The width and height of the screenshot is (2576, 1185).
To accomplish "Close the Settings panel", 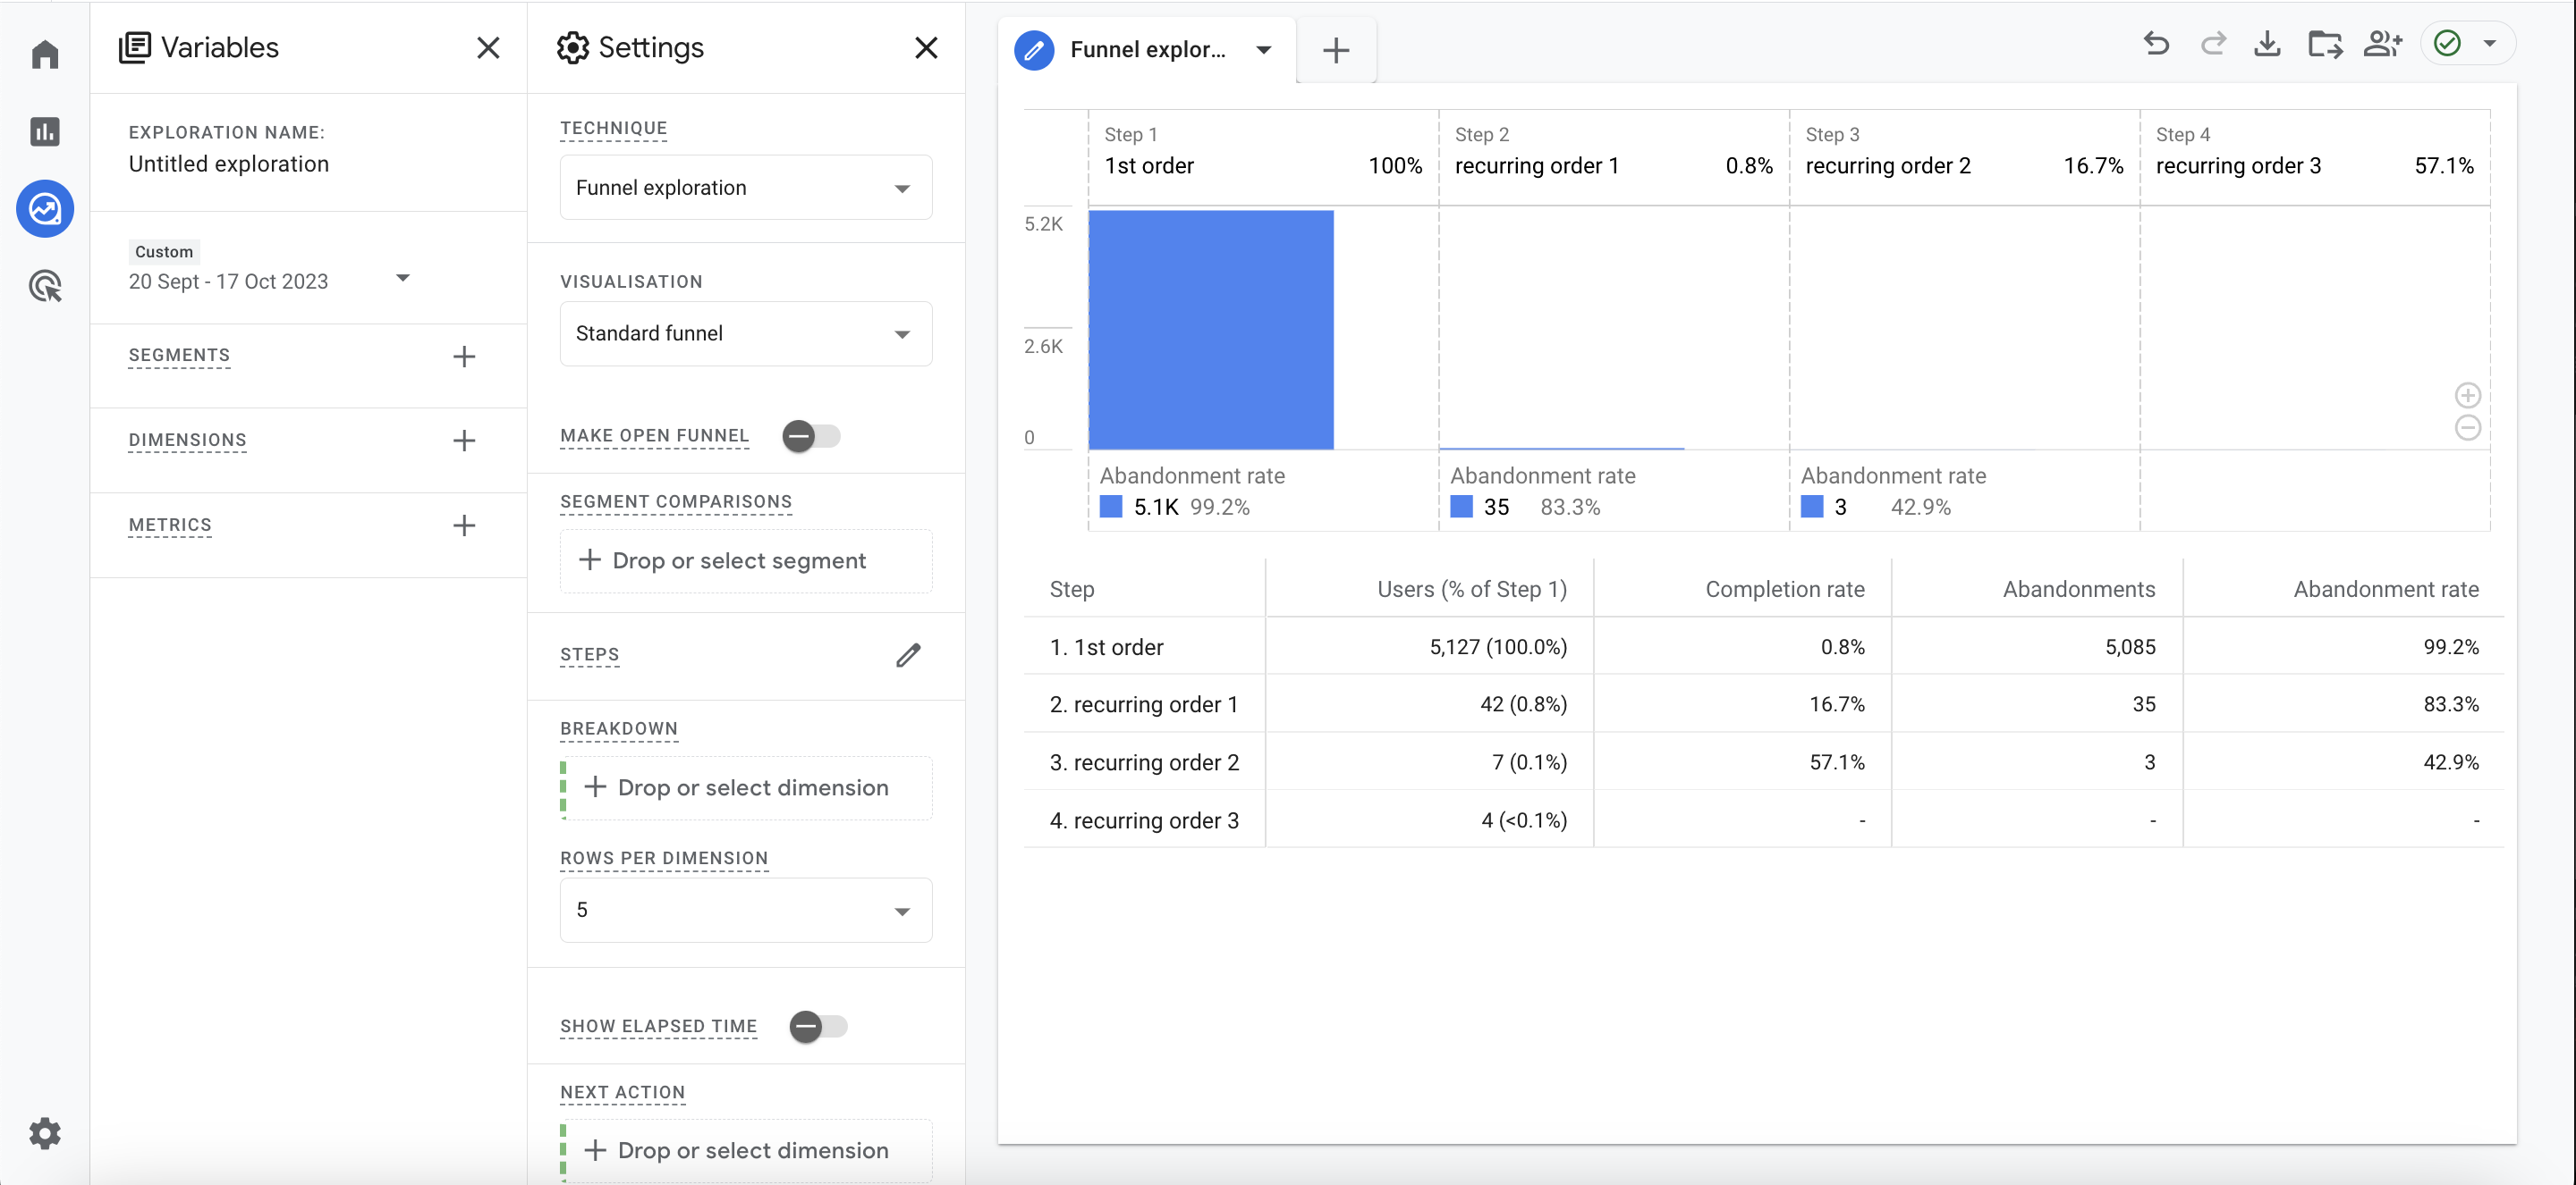I will 926,48.
